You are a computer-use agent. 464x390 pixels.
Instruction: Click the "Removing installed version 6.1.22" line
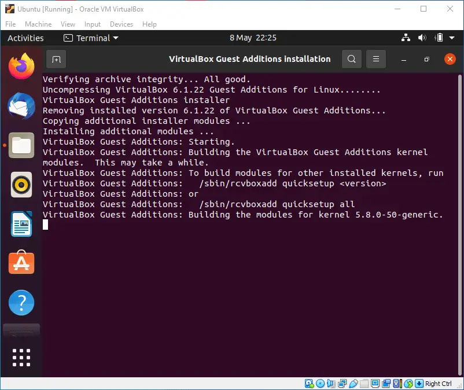pos(214,111)
